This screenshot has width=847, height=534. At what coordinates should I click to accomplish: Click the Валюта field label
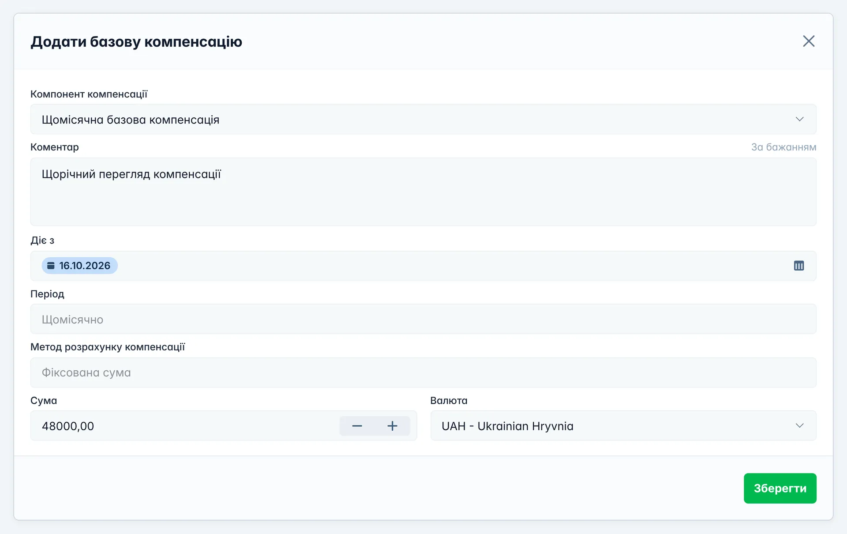[x=449, y=400]
